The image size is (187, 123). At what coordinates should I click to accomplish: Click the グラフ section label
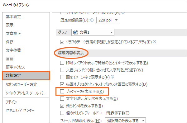click(62, 32)
